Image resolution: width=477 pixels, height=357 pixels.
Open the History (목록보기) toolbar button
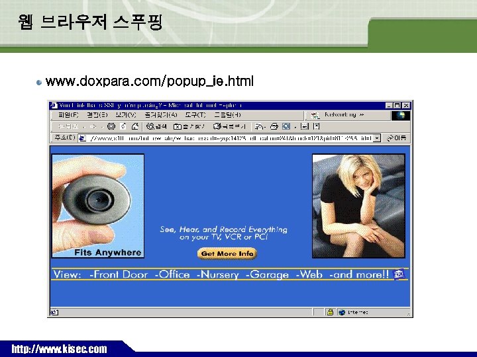click(x=229, y=126)
